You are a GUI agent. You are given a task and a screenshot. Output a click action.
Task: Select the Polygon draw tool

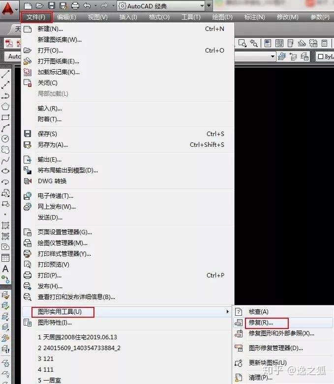5,107
